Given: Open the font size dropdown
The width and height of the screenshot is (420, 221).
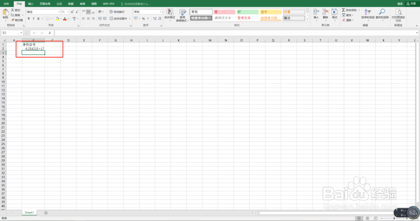Looking at the screenshot, I should pos(68,12).
